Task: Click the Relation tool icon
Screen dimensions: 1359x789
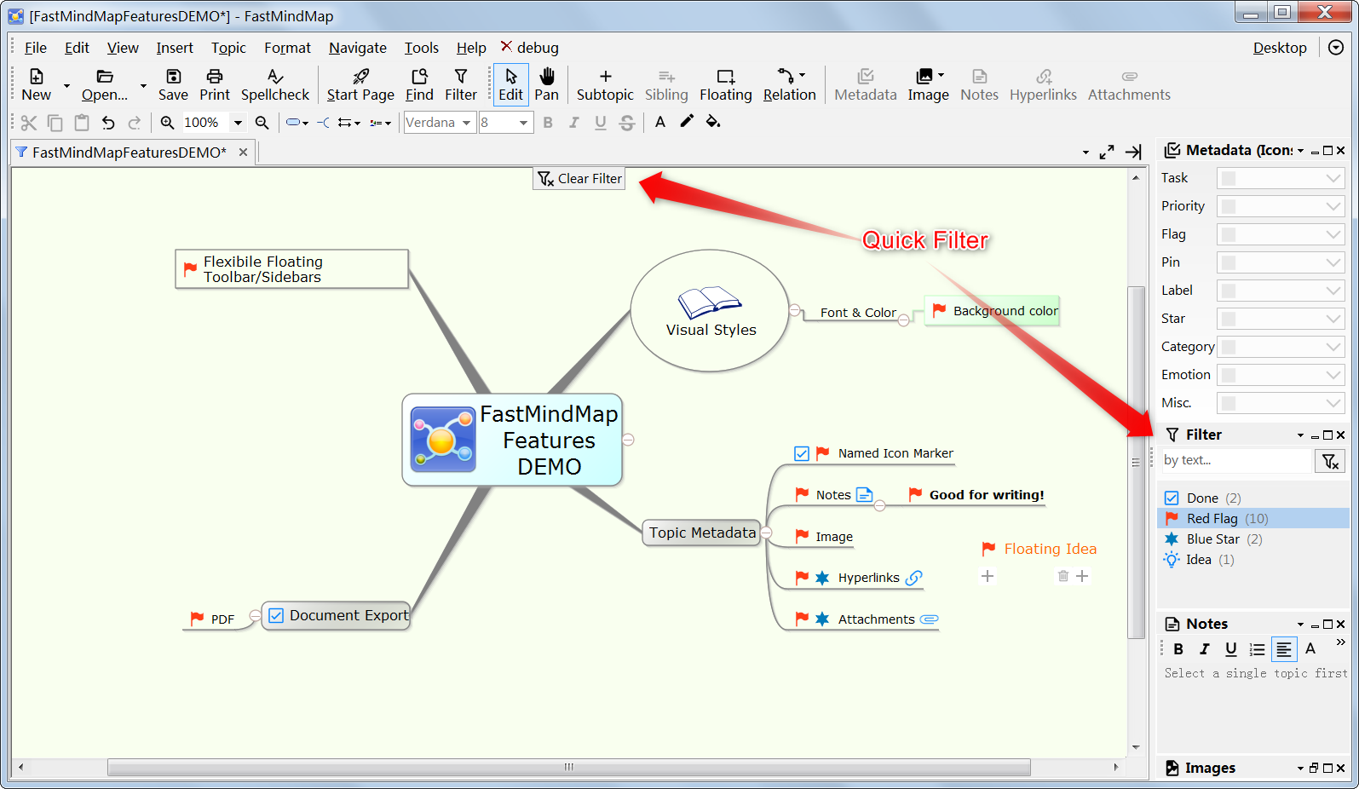Action: pyautogui.click(x=786, y=77)
